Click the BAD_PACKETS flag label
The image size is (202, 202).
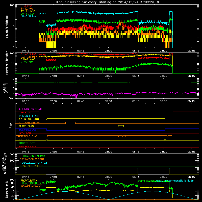28,146
